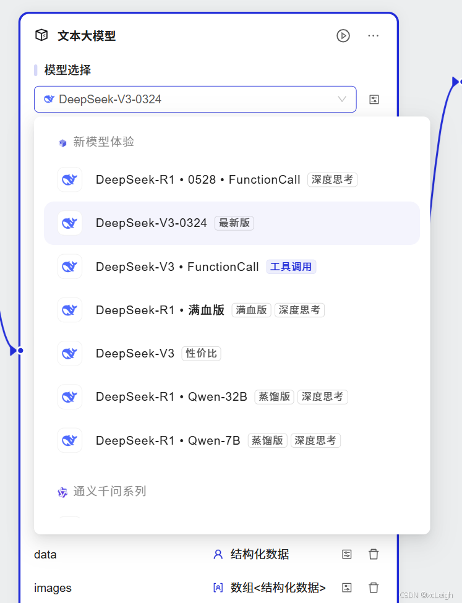Image resolution: width=462 pixels, height=603 pixels.
Task: Click the 工具调用 tag
Action: (x=291, y=267)
